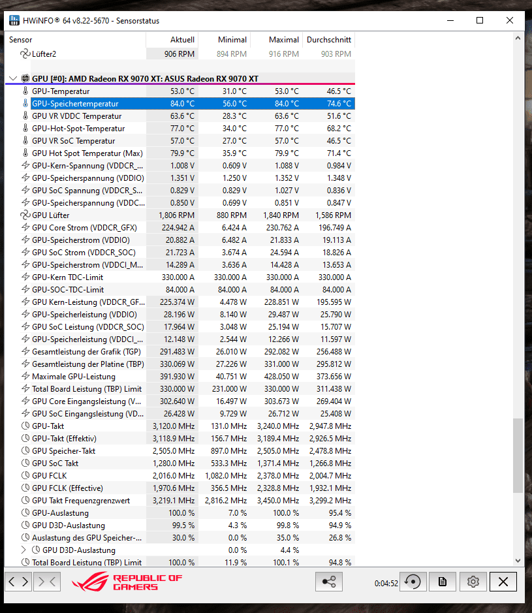Close sensors with the X button in toolbar
532x613 pixels.
(x=503, y=582)
